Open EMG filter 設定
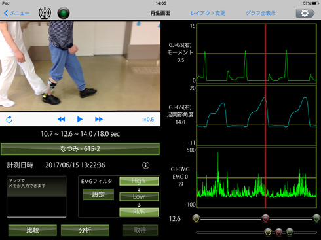 point(98,194)
